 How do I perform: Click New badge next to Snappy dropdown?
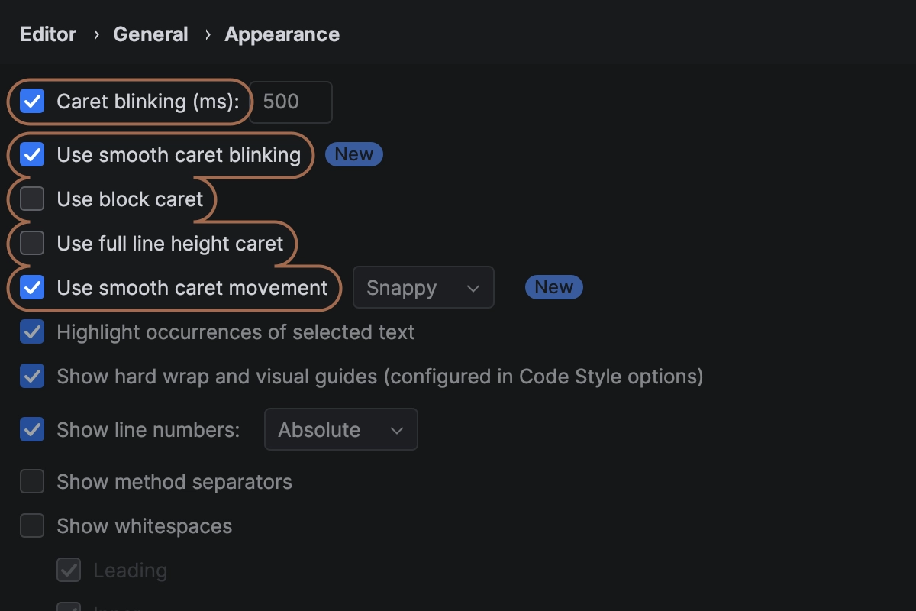tap(553, 287)
